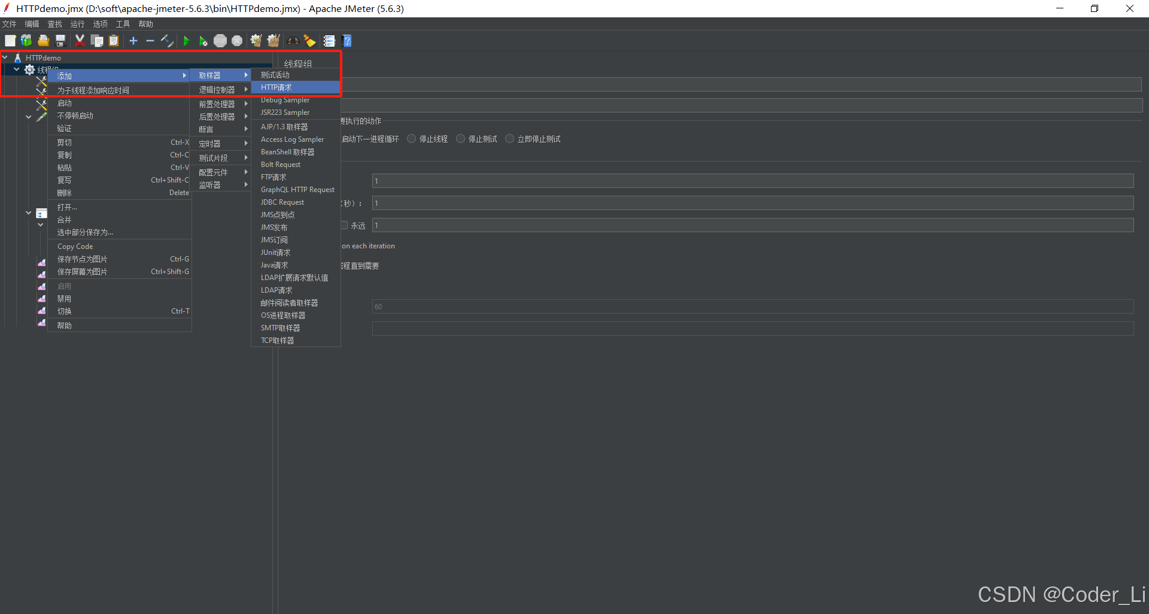The width and height of the screenshot is (1149, 614).
Task: Choose JDBC Request entry
Action: point(296,202)
